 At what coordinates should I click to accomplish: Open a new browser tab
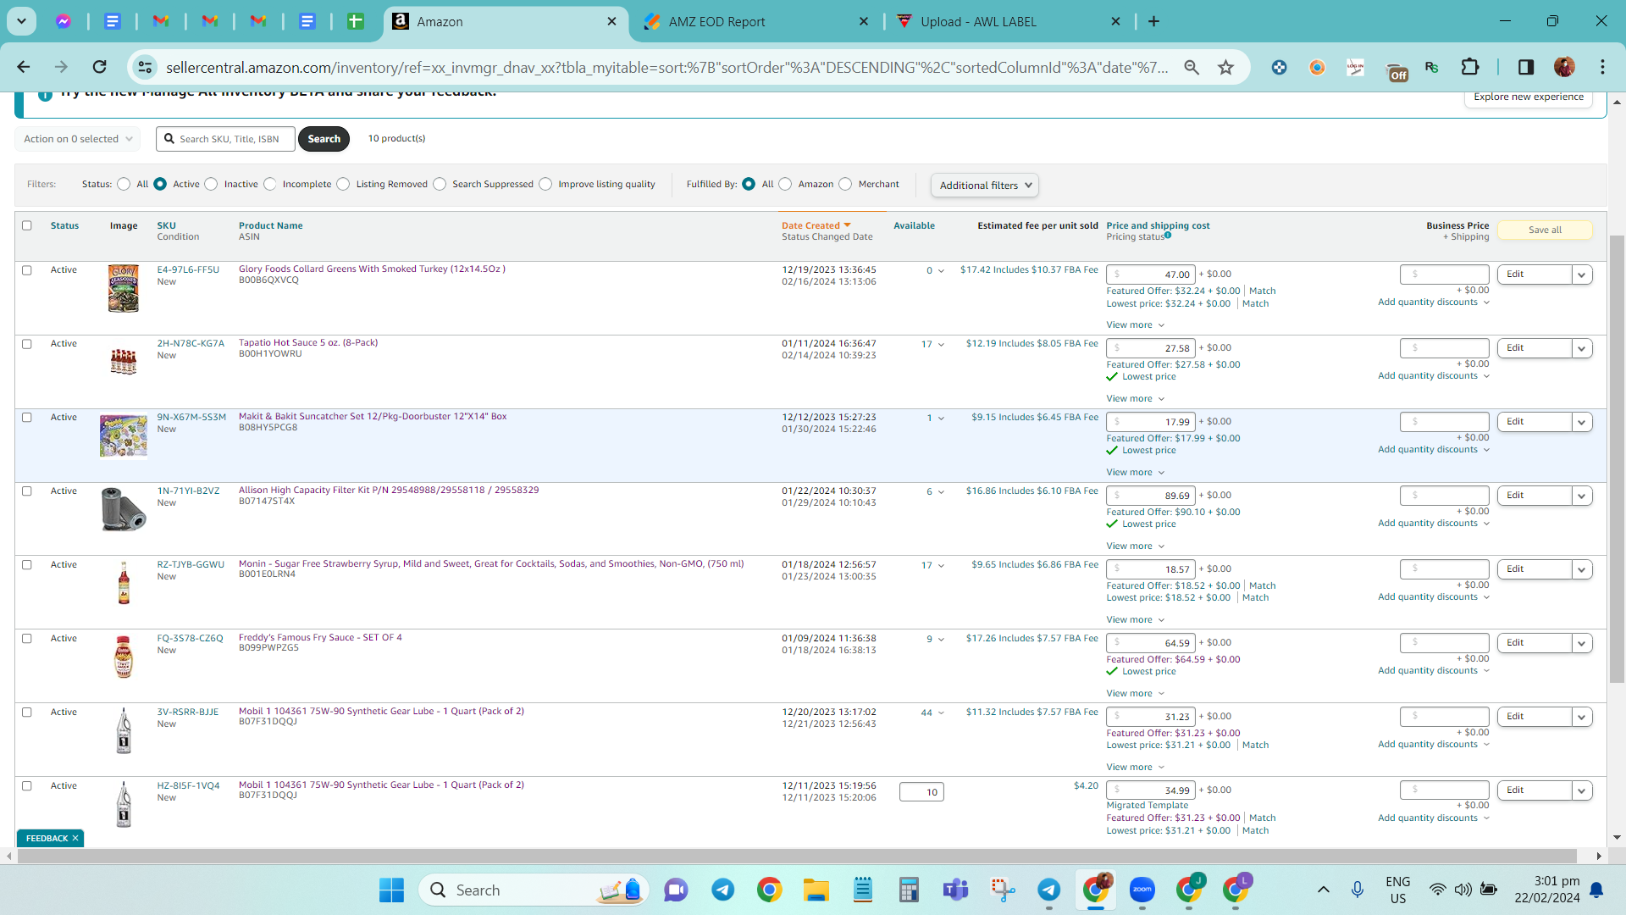1153,21
